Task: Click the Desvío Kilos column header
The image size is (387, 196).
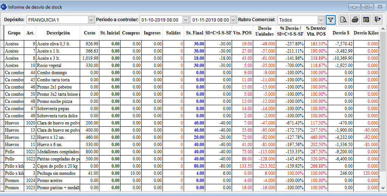Action: pos(366,33)
